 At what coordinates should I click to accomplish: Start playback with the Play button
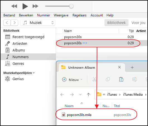click(25, 6)
